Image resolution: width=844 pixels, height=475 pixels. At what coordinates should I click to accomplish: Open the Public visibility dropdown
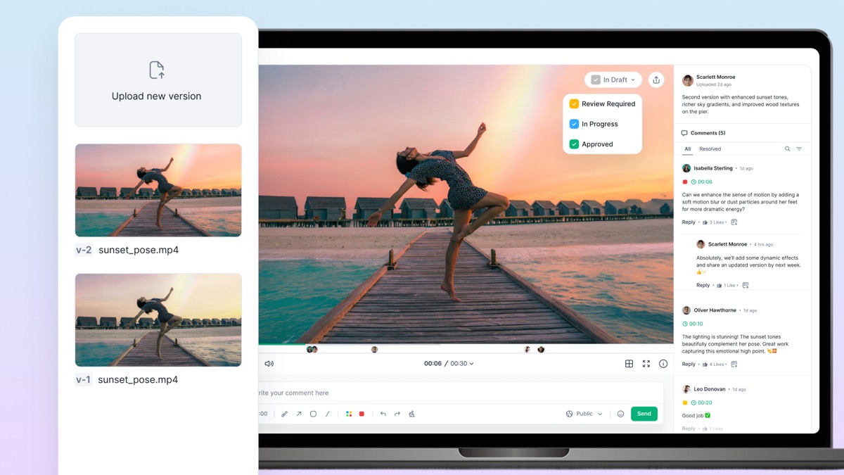584,414
